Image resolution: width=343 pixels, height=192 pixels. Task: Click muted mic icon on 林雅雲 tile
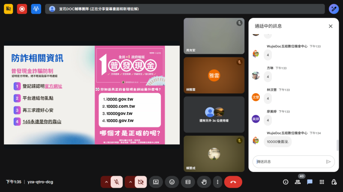point(239,62)
